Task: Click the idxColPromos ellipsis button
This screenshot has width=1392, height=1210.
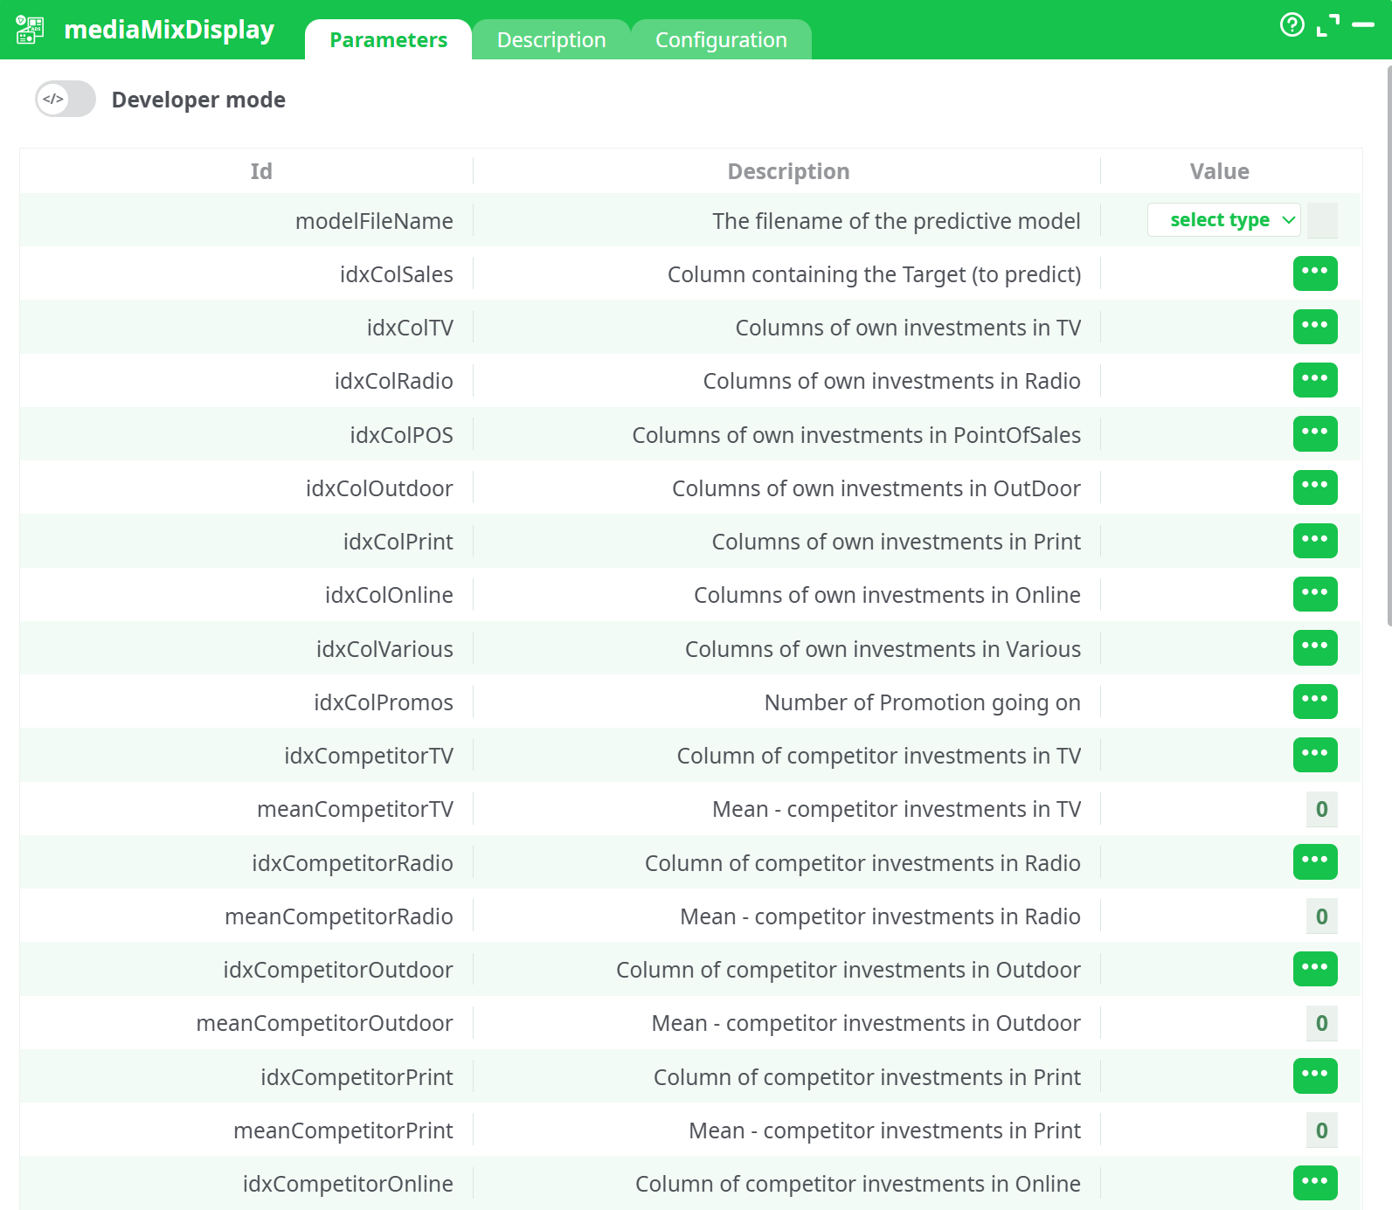Action: pyautogui.click(x=1314, y=701)
